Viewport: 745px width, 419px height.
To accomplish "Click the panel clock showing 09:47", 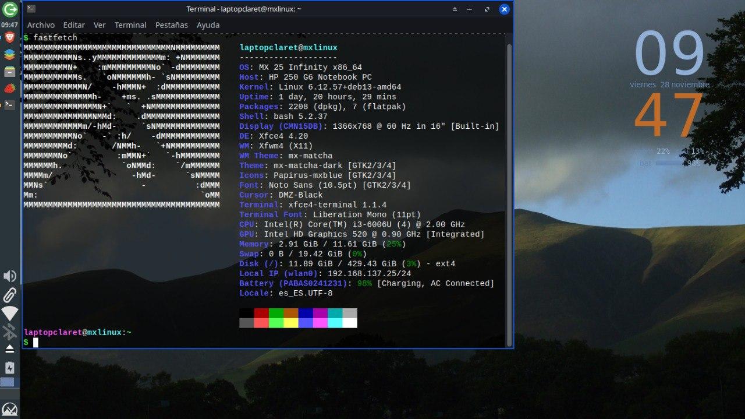I will coord(10,25).
